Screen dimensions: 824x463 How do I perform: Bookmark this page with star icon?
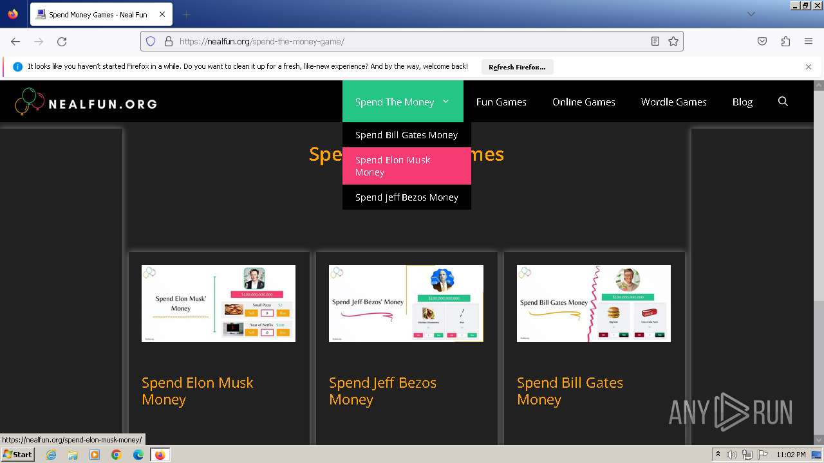click(x=673, y=41)
